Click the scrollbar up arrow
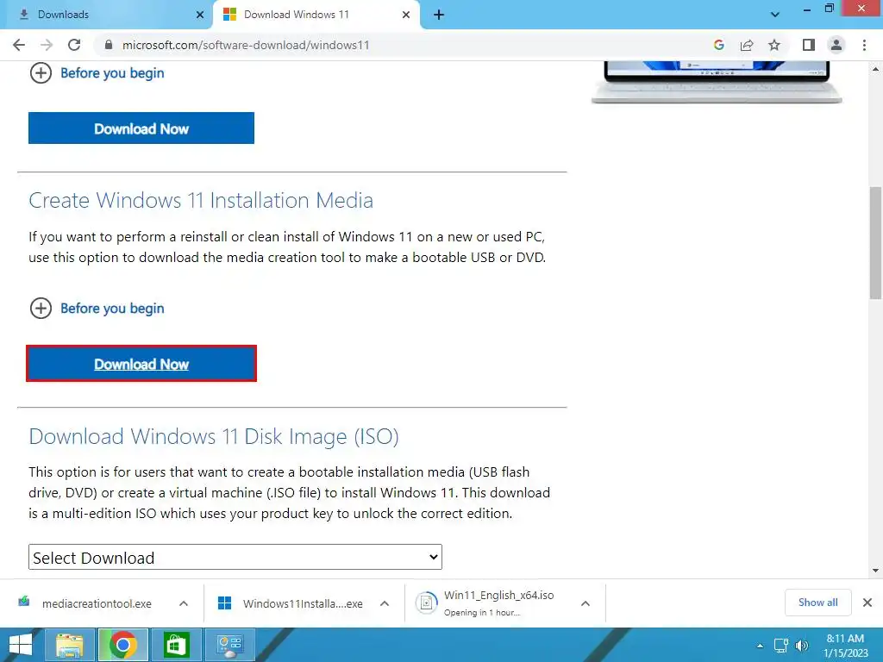The image size is (883, 662). coord(875,69)
